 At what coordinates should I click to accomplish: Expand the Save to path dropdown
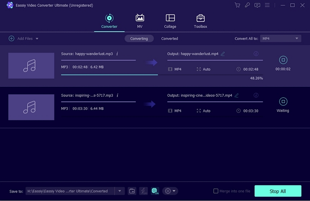[x=120, y=191]
